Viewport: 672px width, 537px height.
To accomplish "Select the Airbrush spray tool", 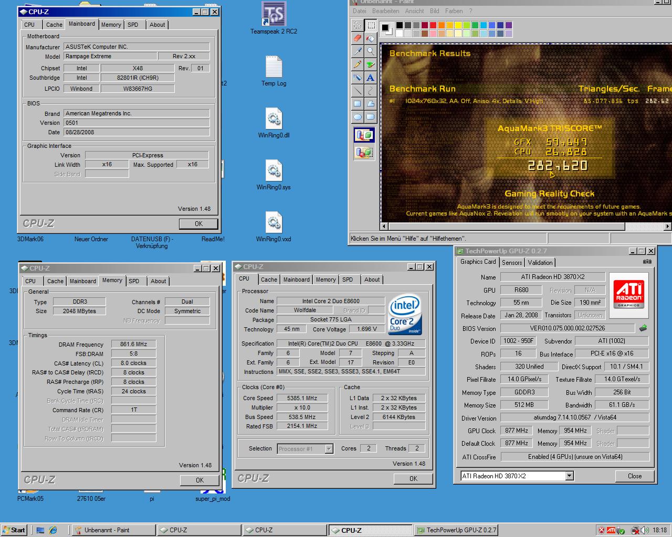I will coord(358,78).
